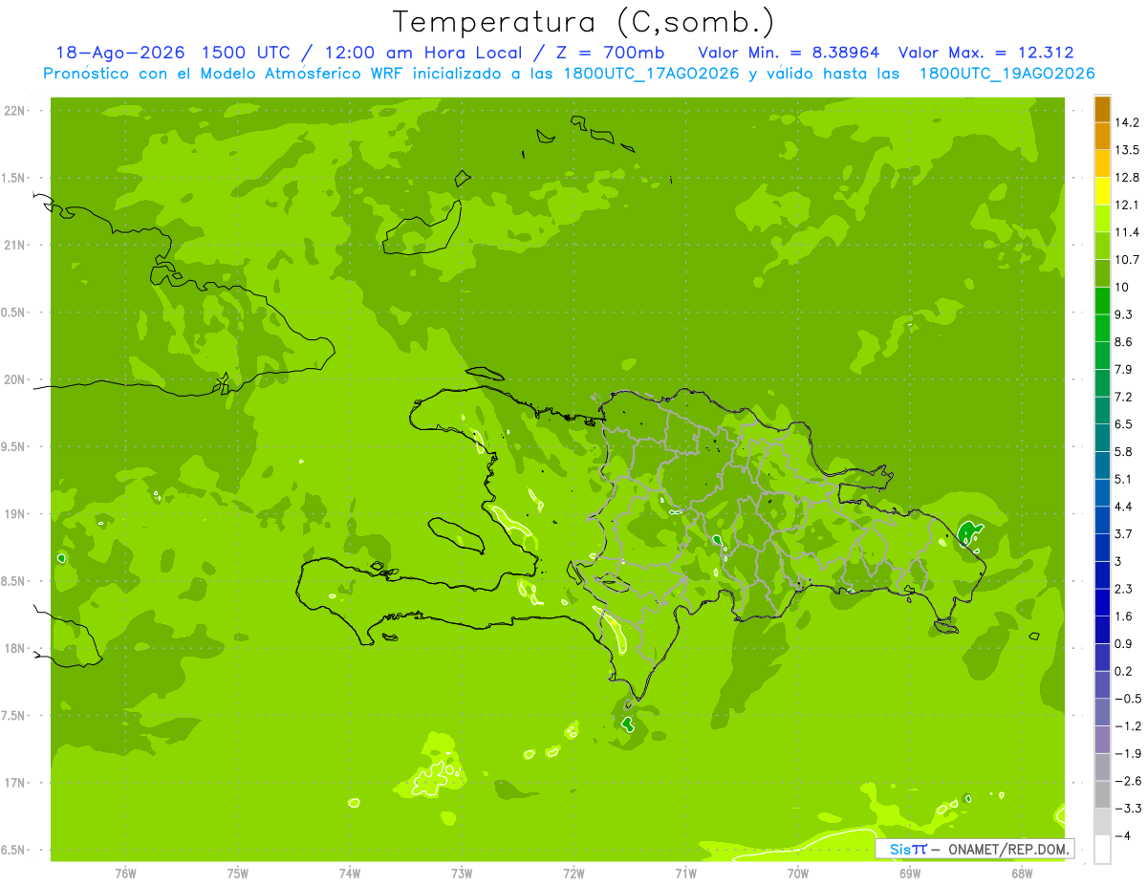Viewport: 1147px width, 886px height.
Task: Click the "1500 UTC" time text
Action: [248, 54]
